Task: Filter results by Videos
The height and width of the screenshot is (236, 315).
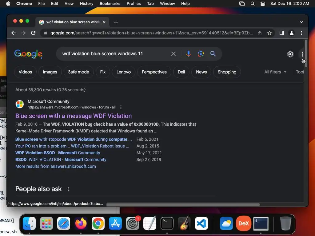Action: pyautogui.click(x=25, y=72)
